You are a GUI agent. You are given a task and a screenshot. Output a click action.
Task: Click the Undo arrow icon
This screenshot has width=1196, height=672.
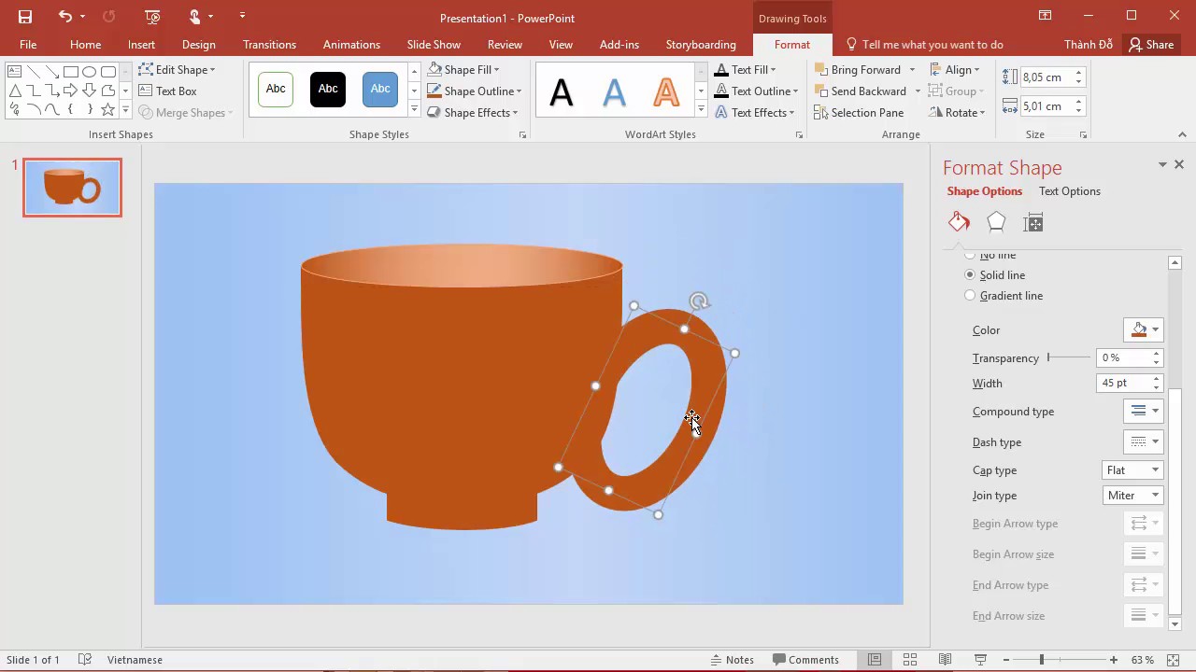pyautogui.click(x=64, y=17)
